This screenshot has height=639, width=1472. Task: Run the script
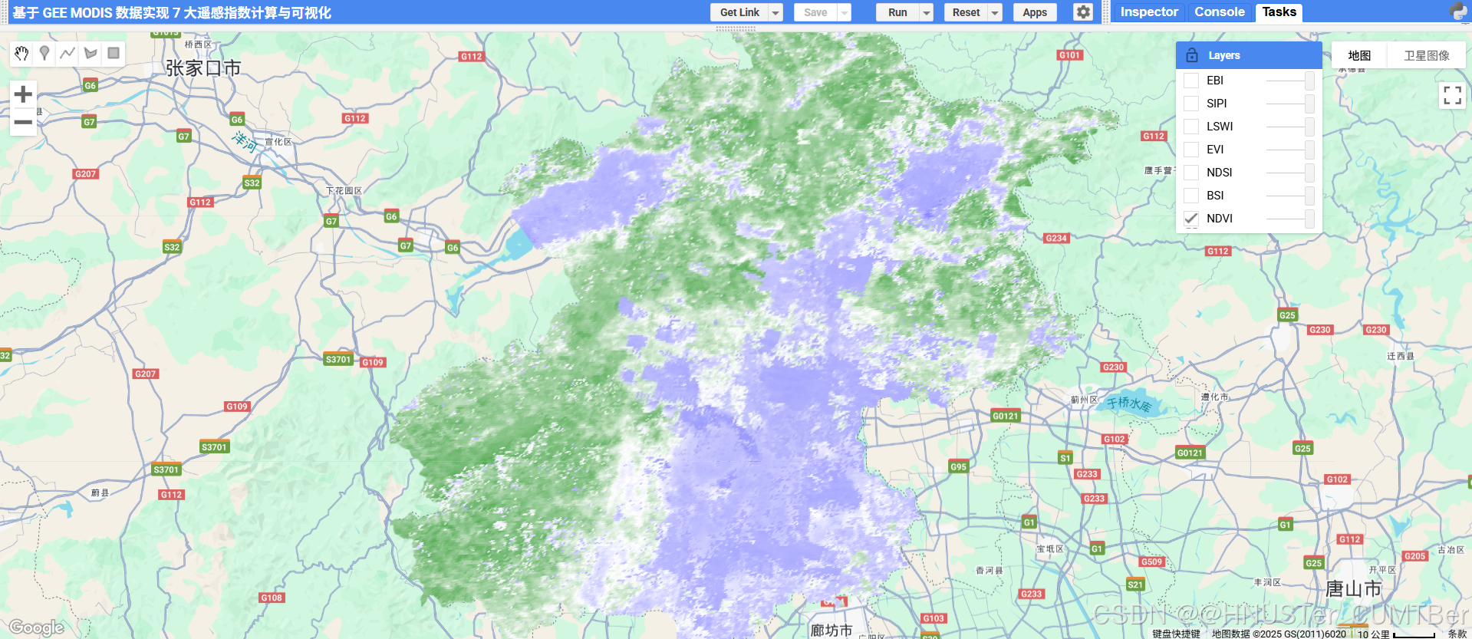897,12
